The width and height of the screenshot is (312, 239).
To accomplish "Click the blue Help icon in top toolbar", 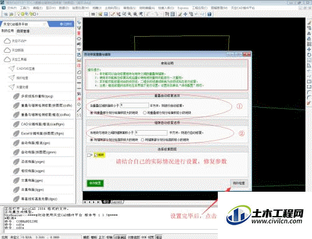I will click(210, 14).
